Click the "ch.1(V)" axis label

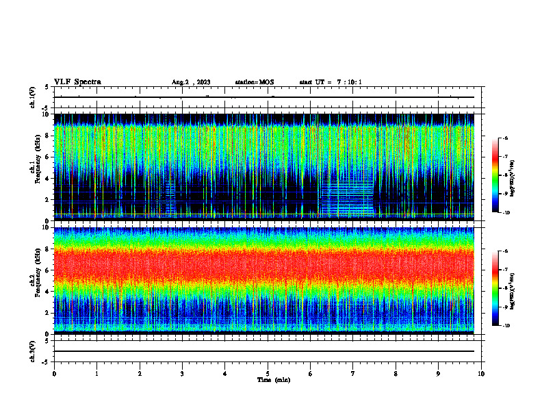pos(32,97)
